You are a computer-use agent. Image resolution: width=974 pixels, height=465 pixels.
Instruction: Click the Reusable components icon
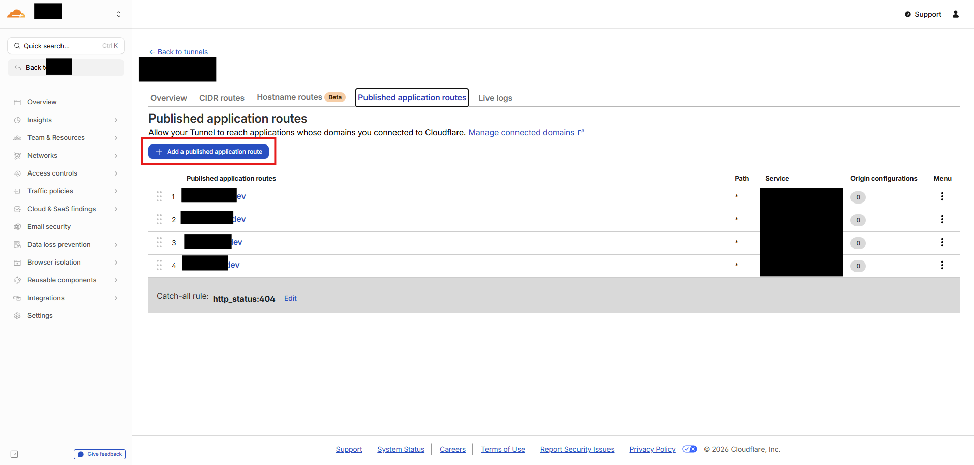(17, 280)
